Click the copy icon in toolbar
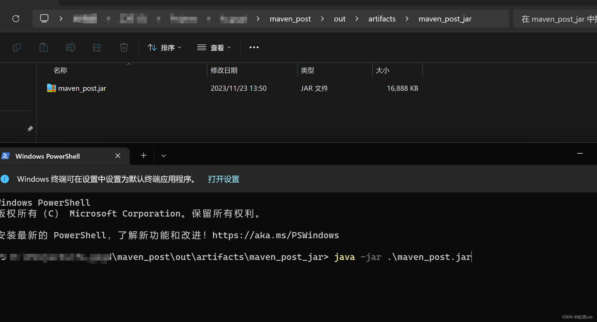The image size is (597, 322). tap(17, 47)
